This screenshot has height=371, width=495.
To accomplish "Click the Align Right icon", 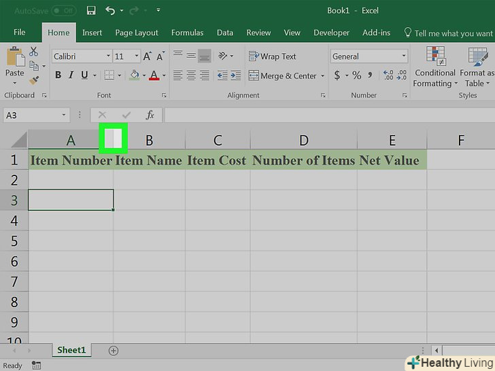I will click(205, 75).
